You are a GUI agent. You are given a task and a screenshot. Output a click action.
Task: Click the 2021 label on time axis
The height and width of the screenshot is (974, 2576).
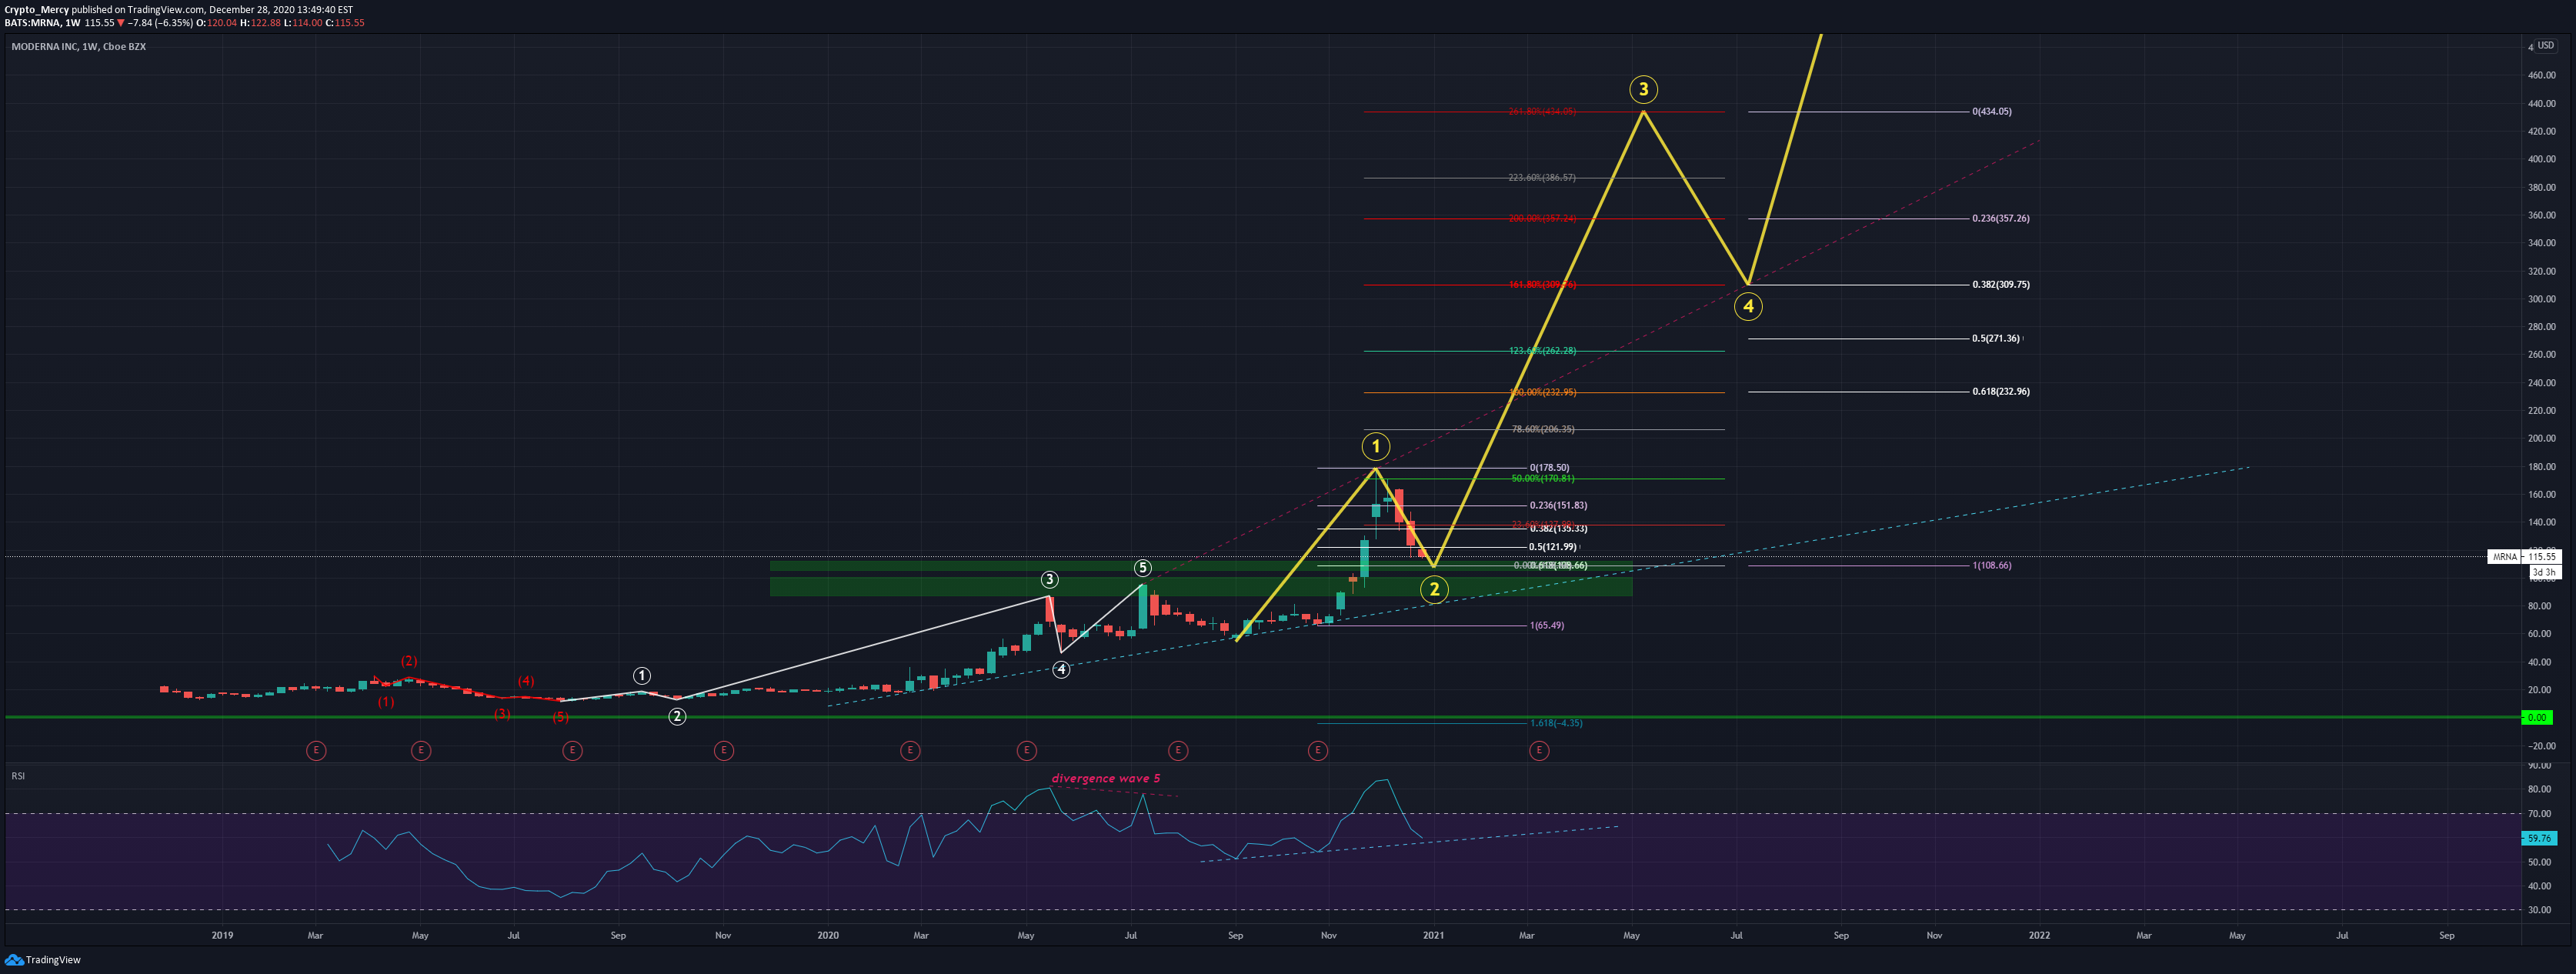[1433, 936]
